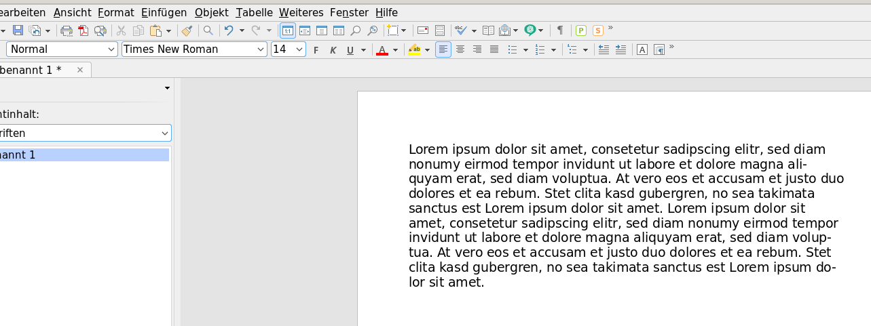The height and width of the screenshot is (326, 871).
Task: Activate the format painter brush
Action: tap(187, 30)
